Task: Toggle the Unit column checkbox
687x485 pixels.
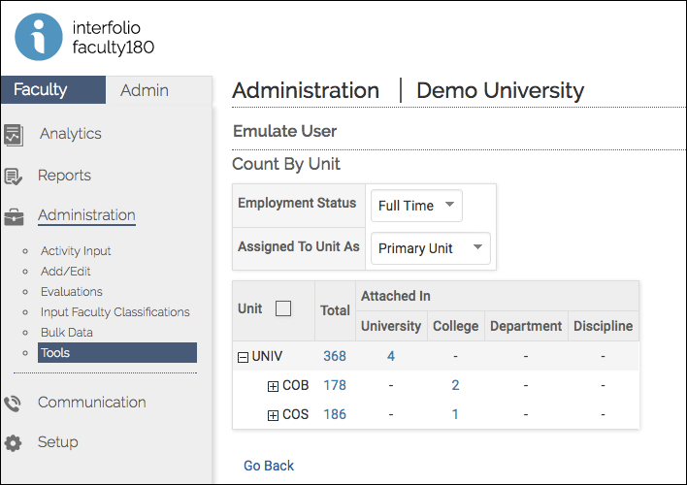Action: point(283,308)
